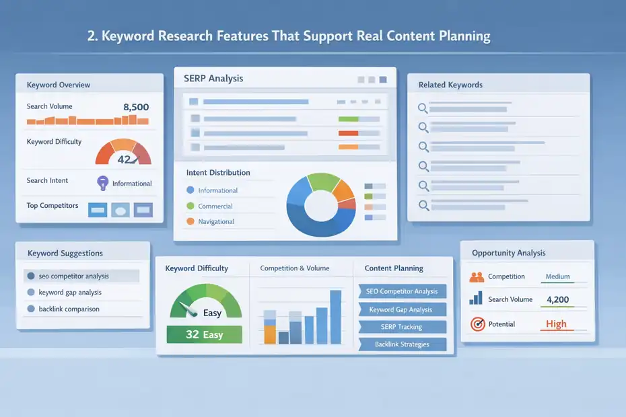626x417 pixels.
Task: Click the third magnifier icon in Related Keywords
Action: [423, 147]
